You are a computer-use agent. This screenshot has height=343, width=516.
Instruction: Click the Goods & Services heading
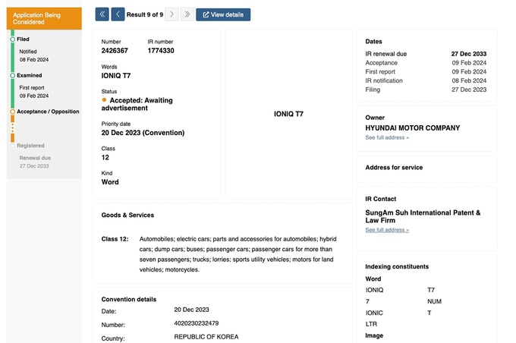127,215
